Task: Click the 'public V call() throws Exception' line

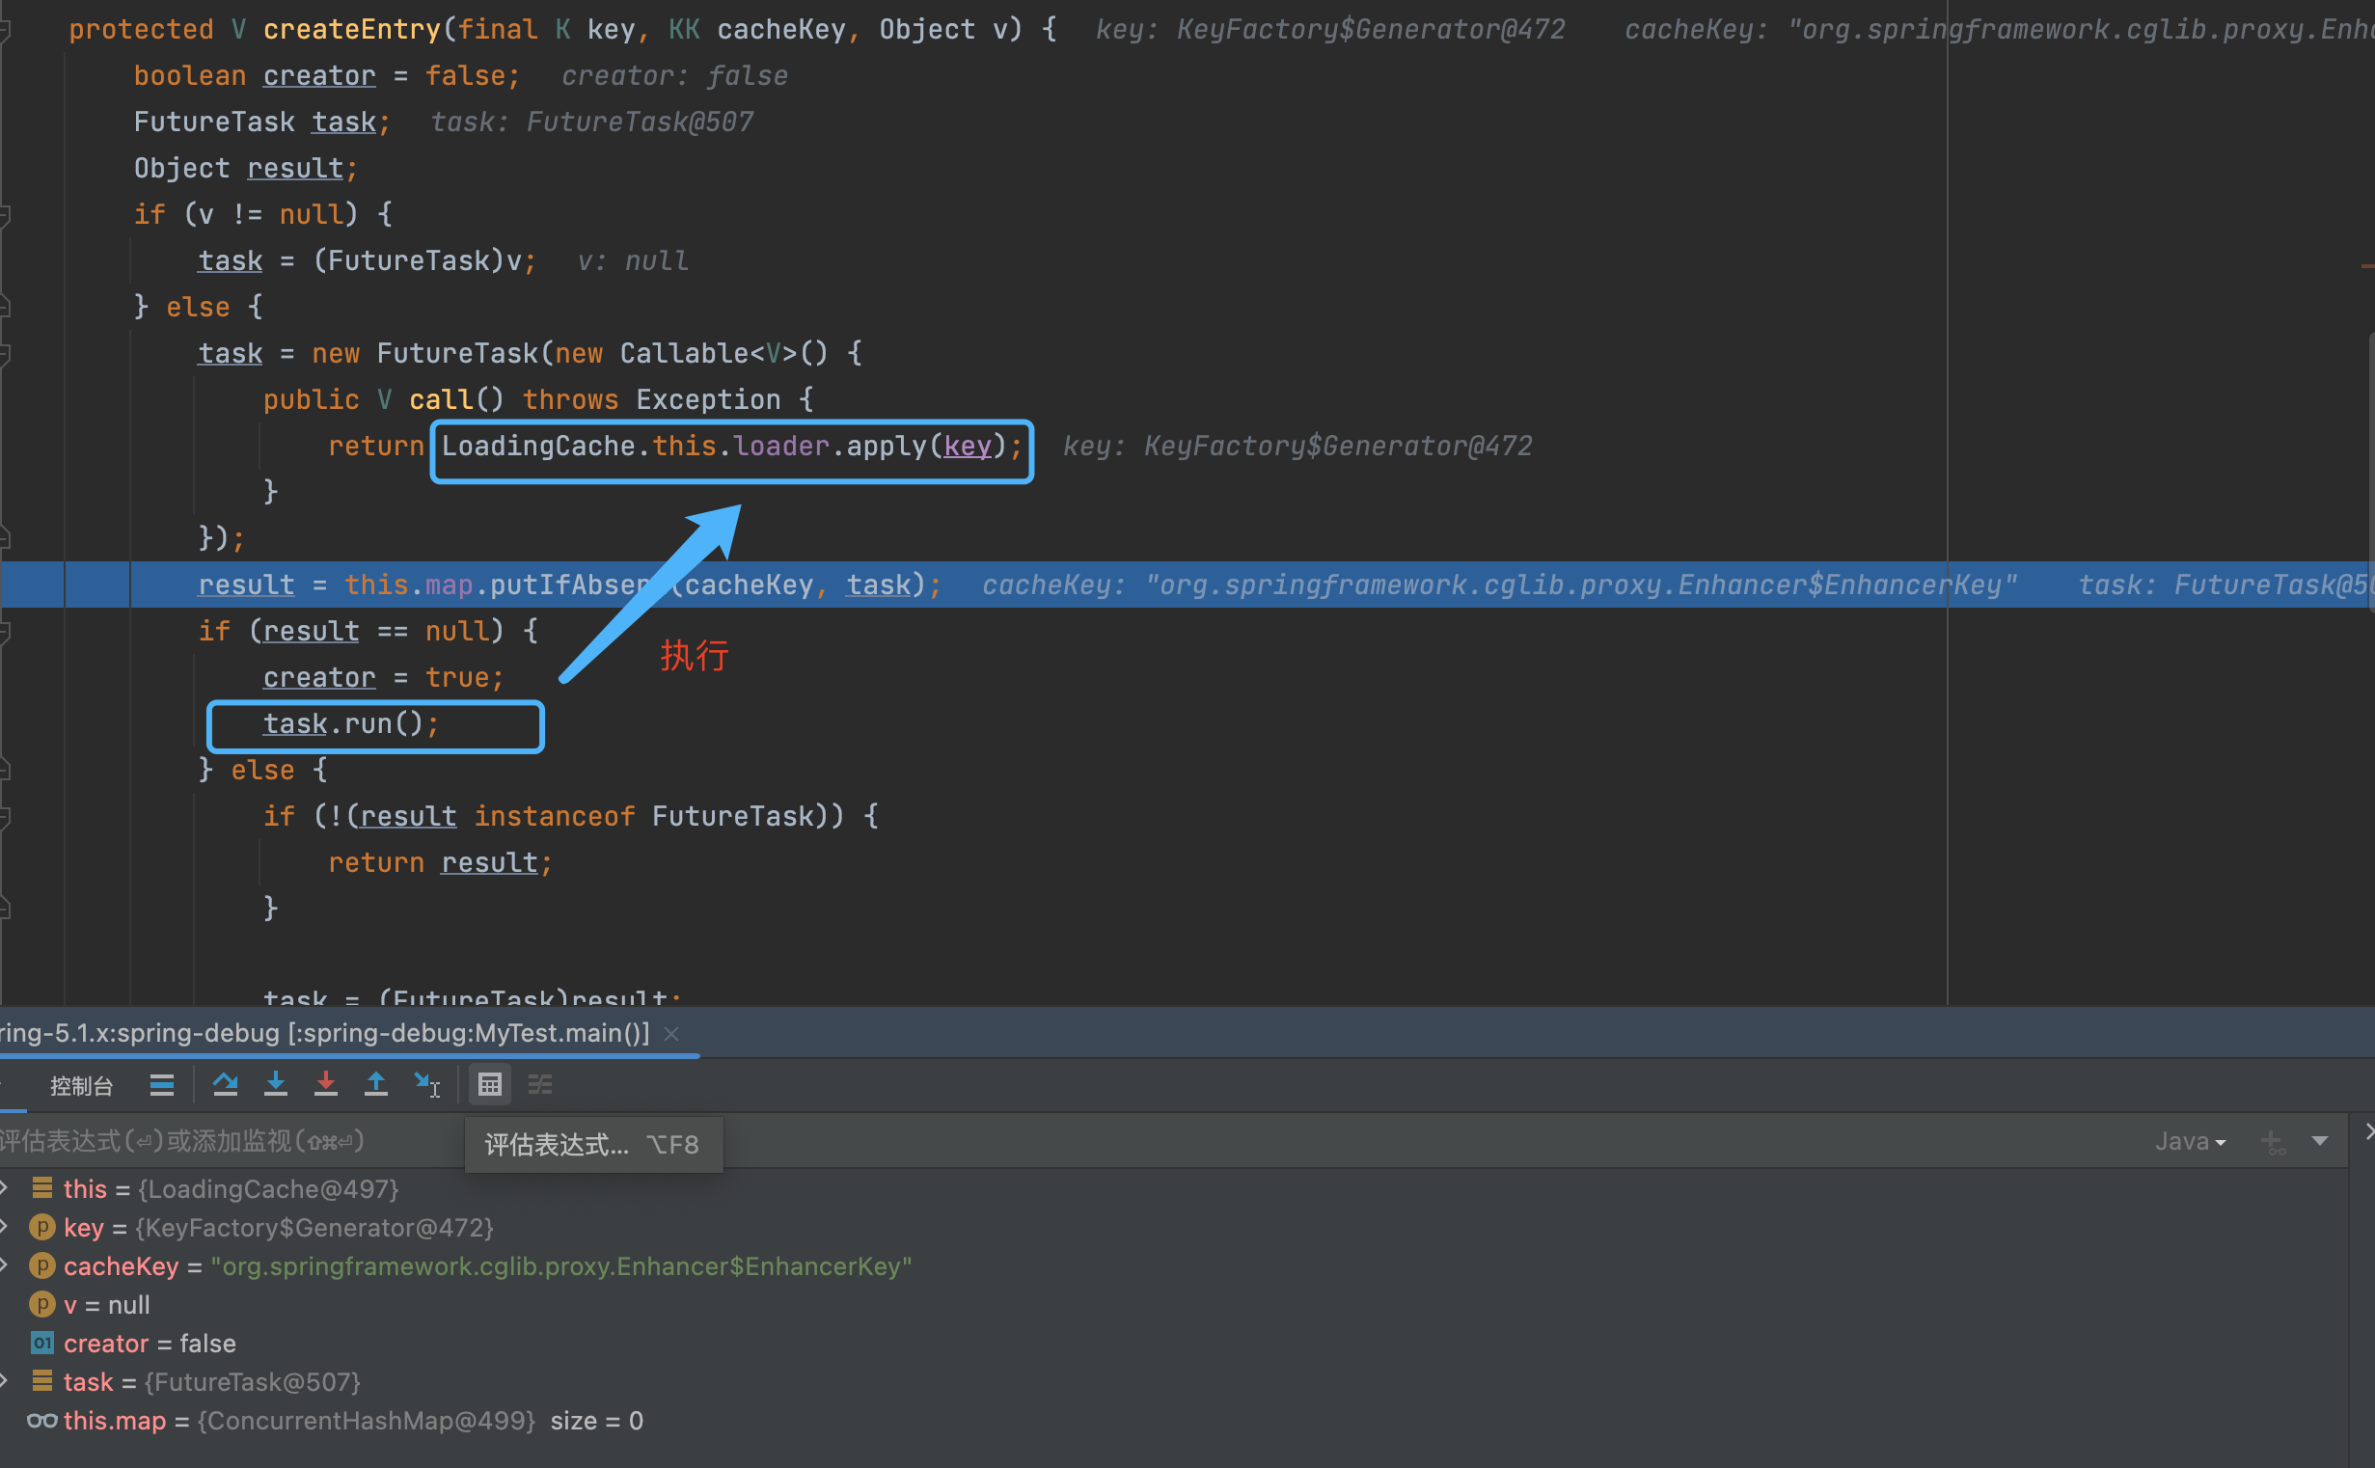Action: coord(538,399)
